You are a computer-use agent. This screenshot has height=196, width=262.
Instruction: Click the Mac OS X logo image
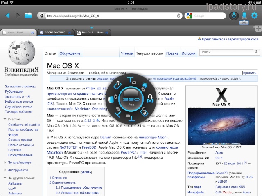coord(221,95)
